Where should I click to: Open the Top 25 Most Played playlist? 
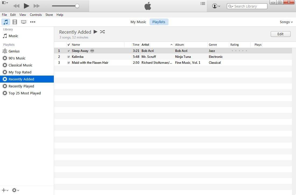pyautogui.click(x=27, y=93)
